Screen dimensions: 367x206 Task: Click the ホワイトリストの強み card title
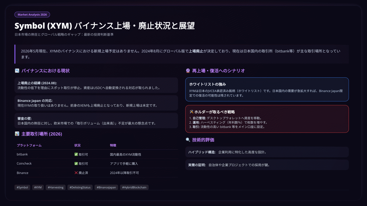click(208, 84)
